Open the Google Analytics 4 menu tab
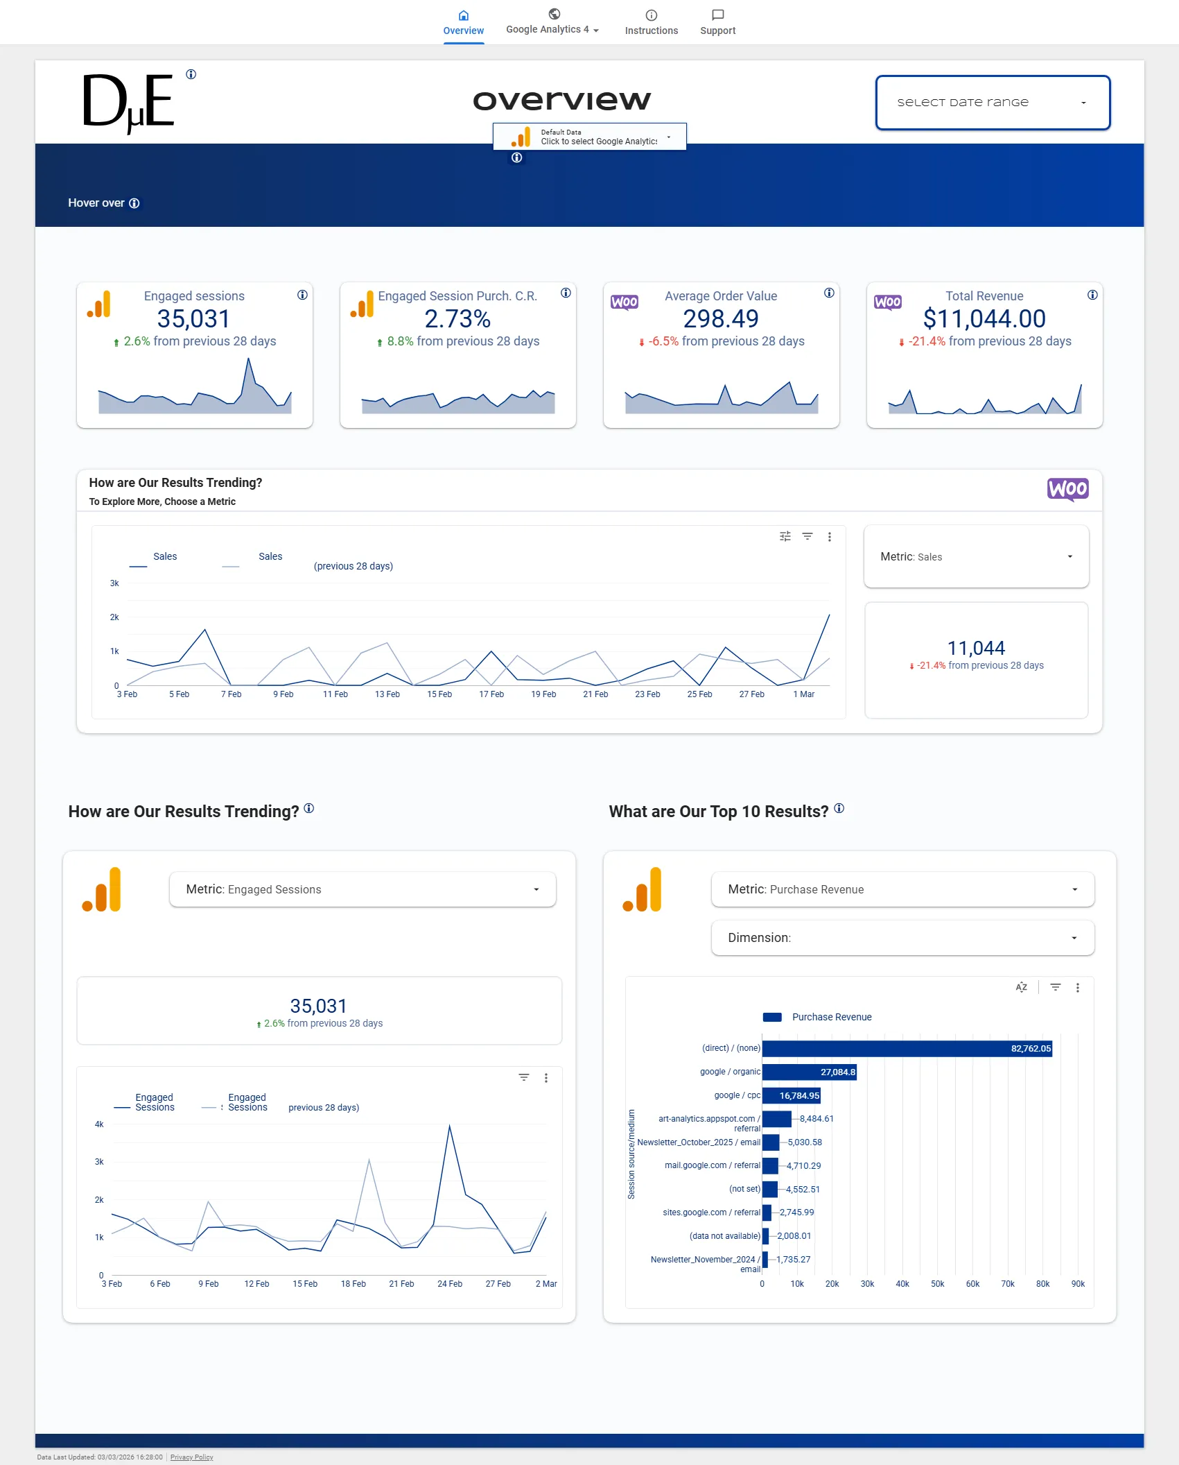This screenshot has height=1465, width=1179. (x=552, y=23)
